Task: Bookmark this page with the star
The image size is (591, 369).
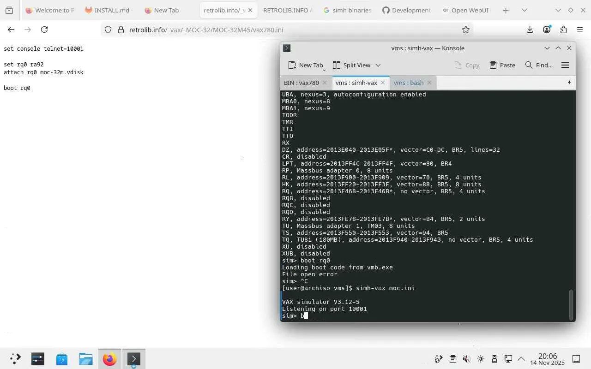Action: coord(466,30)
